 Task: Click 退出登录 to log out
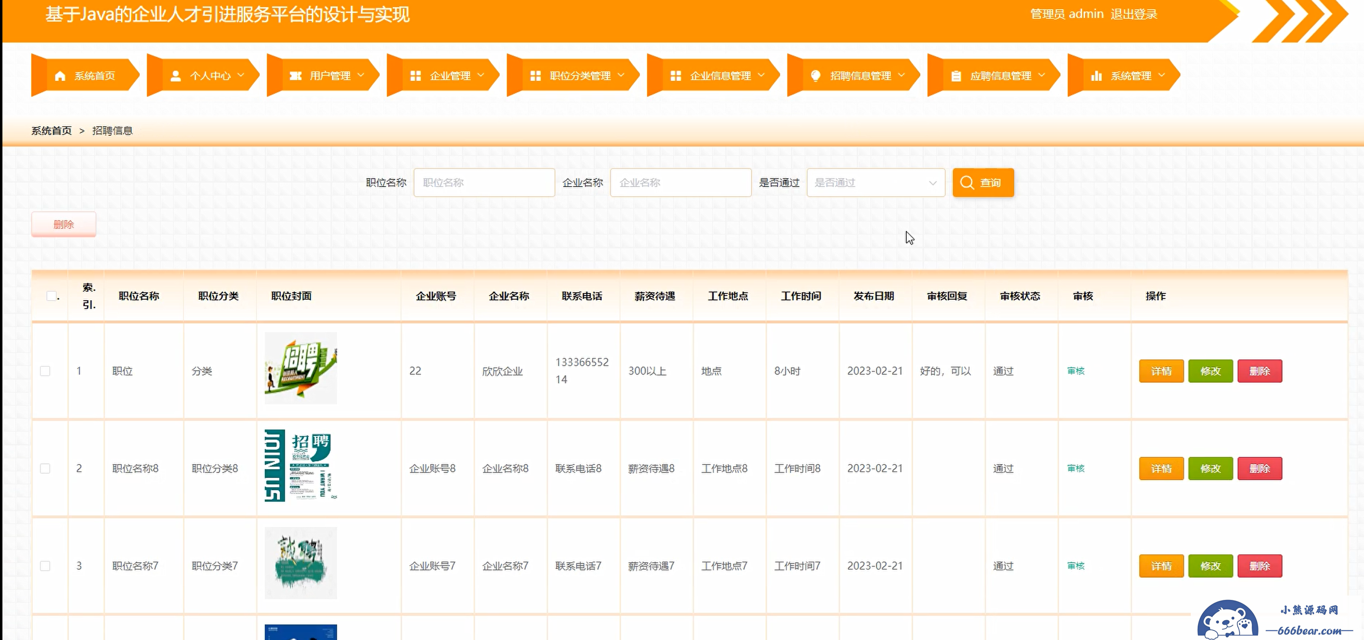1134,15
